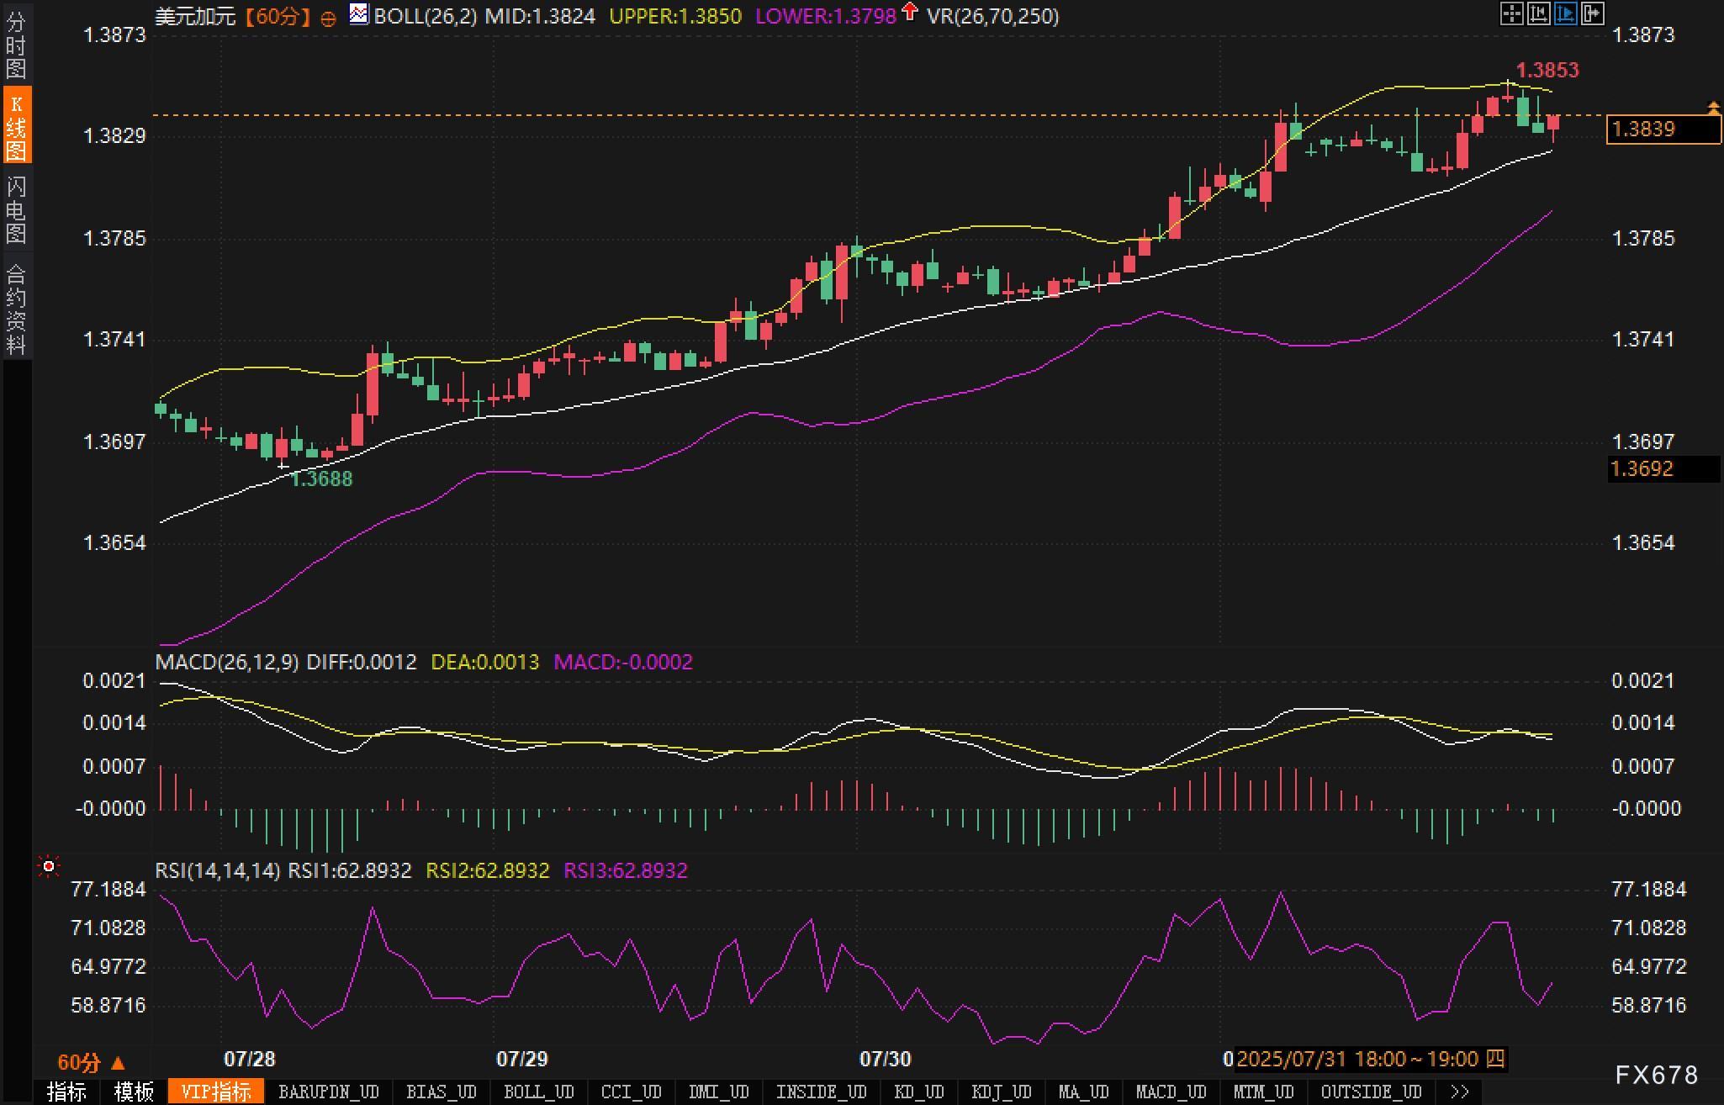Click the VIP指标 button
Viewport: 1724px width, 1105px height.
pyautogui.click(x=216, y=1092)
